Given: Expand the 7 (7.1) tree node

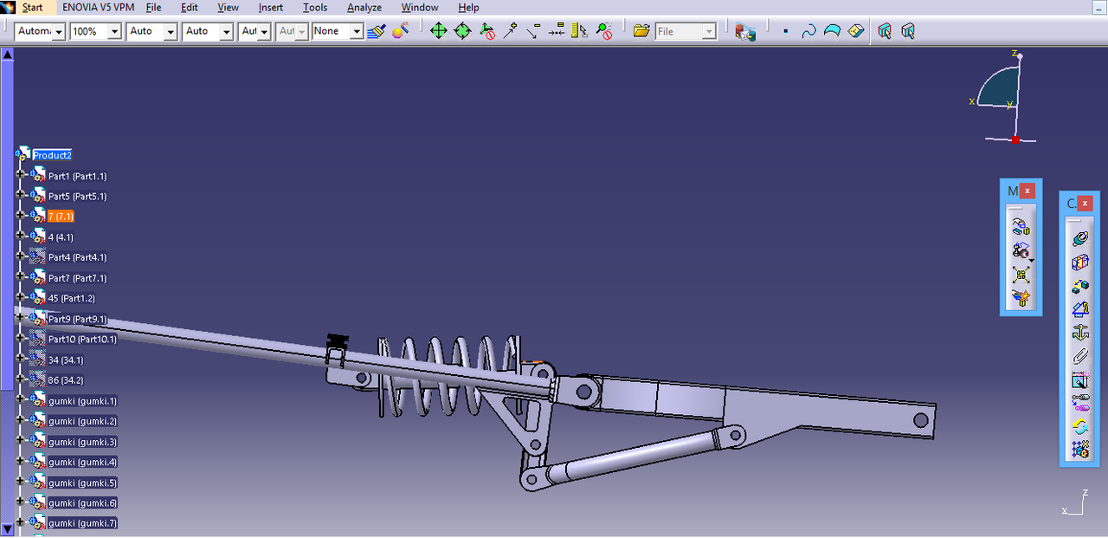Looking at the screenshot, I should [x=22, y=216].
